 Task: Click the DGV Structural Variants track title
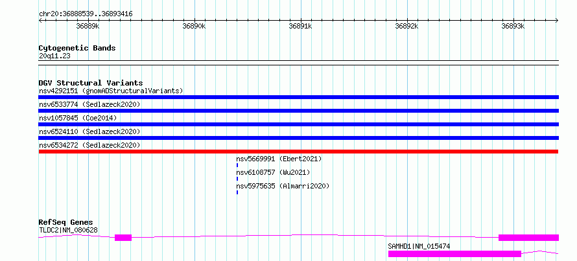coord(91,83)
